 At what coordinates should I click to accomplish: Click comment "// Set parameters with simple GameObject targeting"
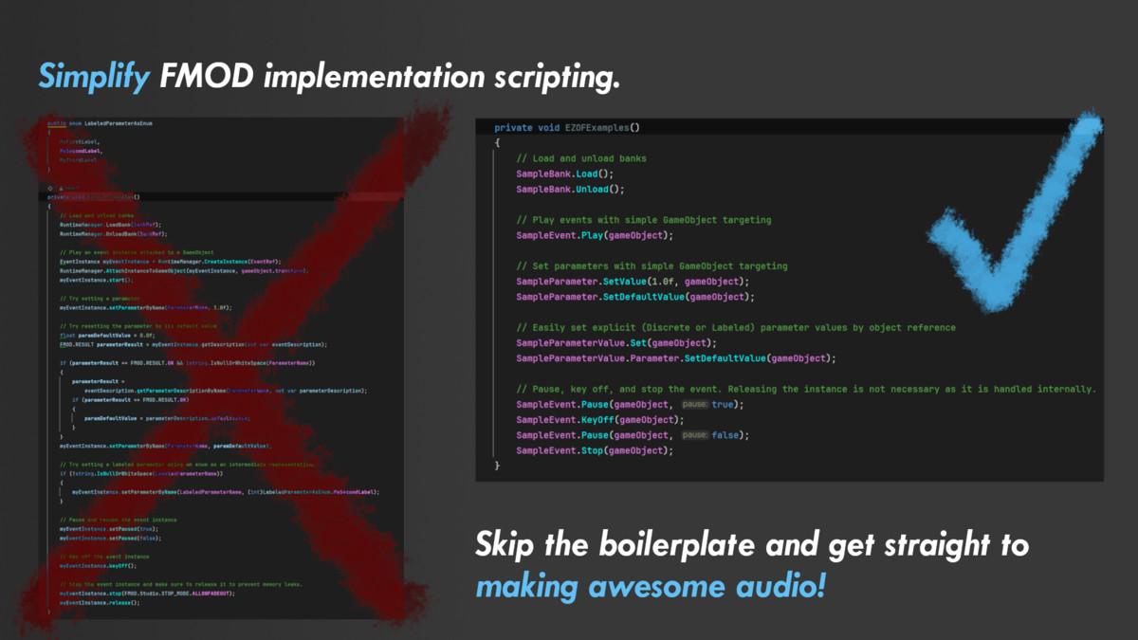click(652, 266)
